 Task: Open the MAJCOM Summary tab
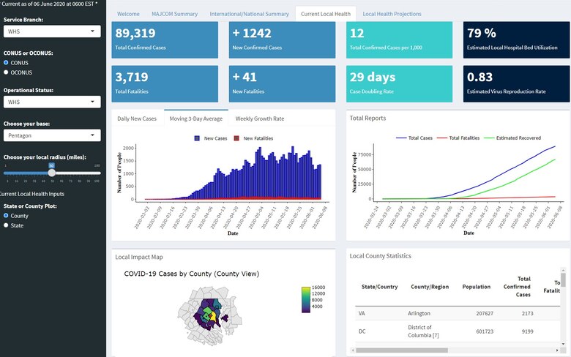click(175, 14)
